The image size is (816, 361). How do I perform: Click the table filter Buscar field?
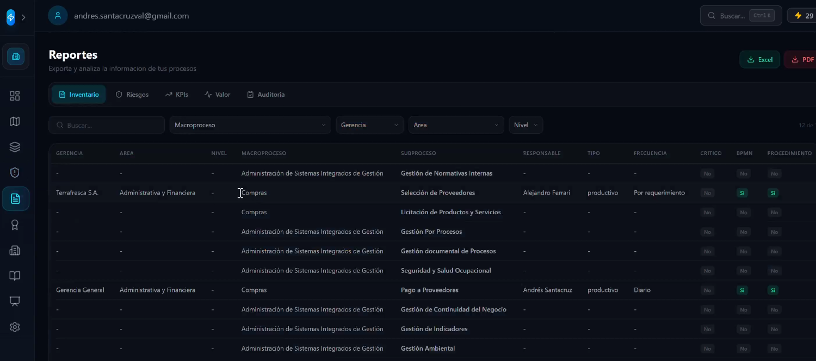(x=107, y=125)
